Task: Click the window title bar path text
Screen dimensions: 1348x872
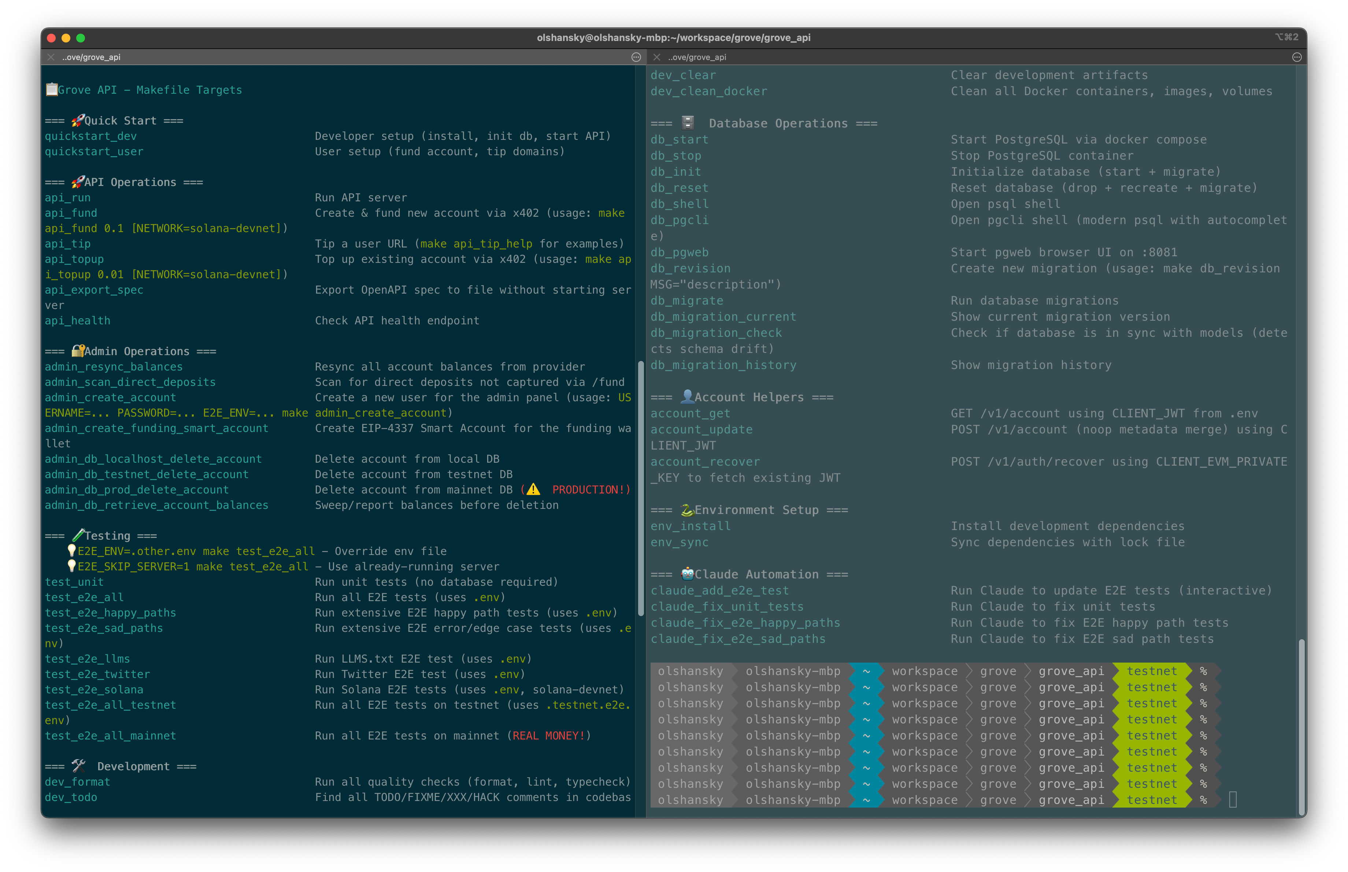Action: 673,38
